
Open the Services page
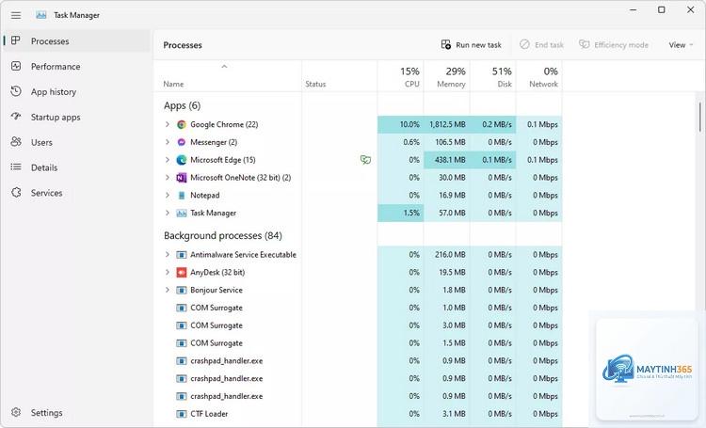(x=77, y=193)
